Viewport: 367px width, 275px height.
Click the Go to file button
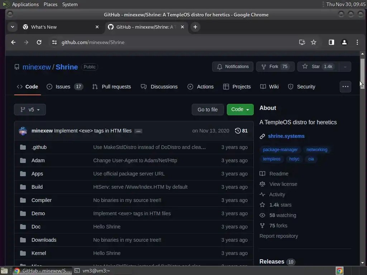pyautogui.click(x=208, y=110)
